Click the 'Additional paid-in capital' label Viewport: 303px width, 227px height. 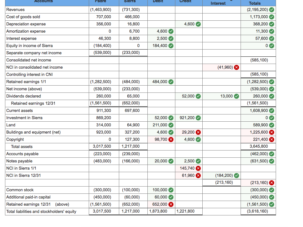click(x=28, y=197)
